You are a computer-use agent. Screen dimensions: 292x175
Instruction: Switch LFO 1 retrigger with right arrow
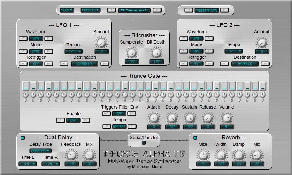click(49, 64)
